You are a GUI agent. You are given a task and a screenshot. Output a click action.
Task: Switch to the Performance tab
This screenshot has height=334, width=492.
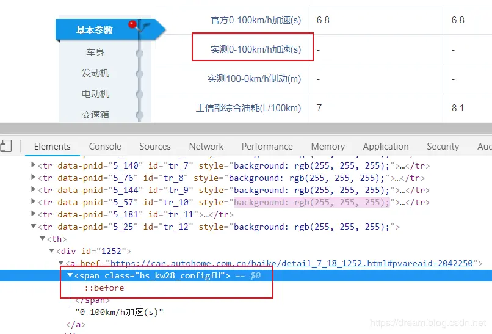(x=267, y=147)
